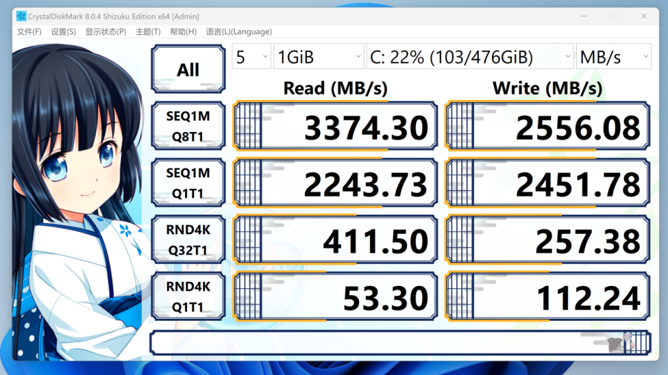Open the 帮助(H) menu
The height and width of the screenshot is (375, 668).
(183, 32)
